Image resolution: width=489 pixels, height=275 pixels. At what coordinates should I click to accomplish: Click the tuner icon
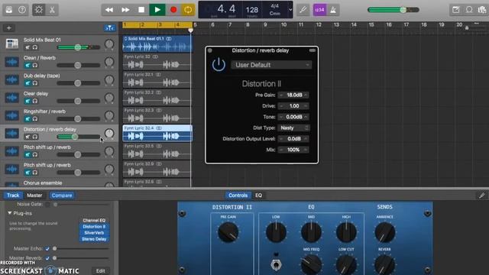coord(303,10)
